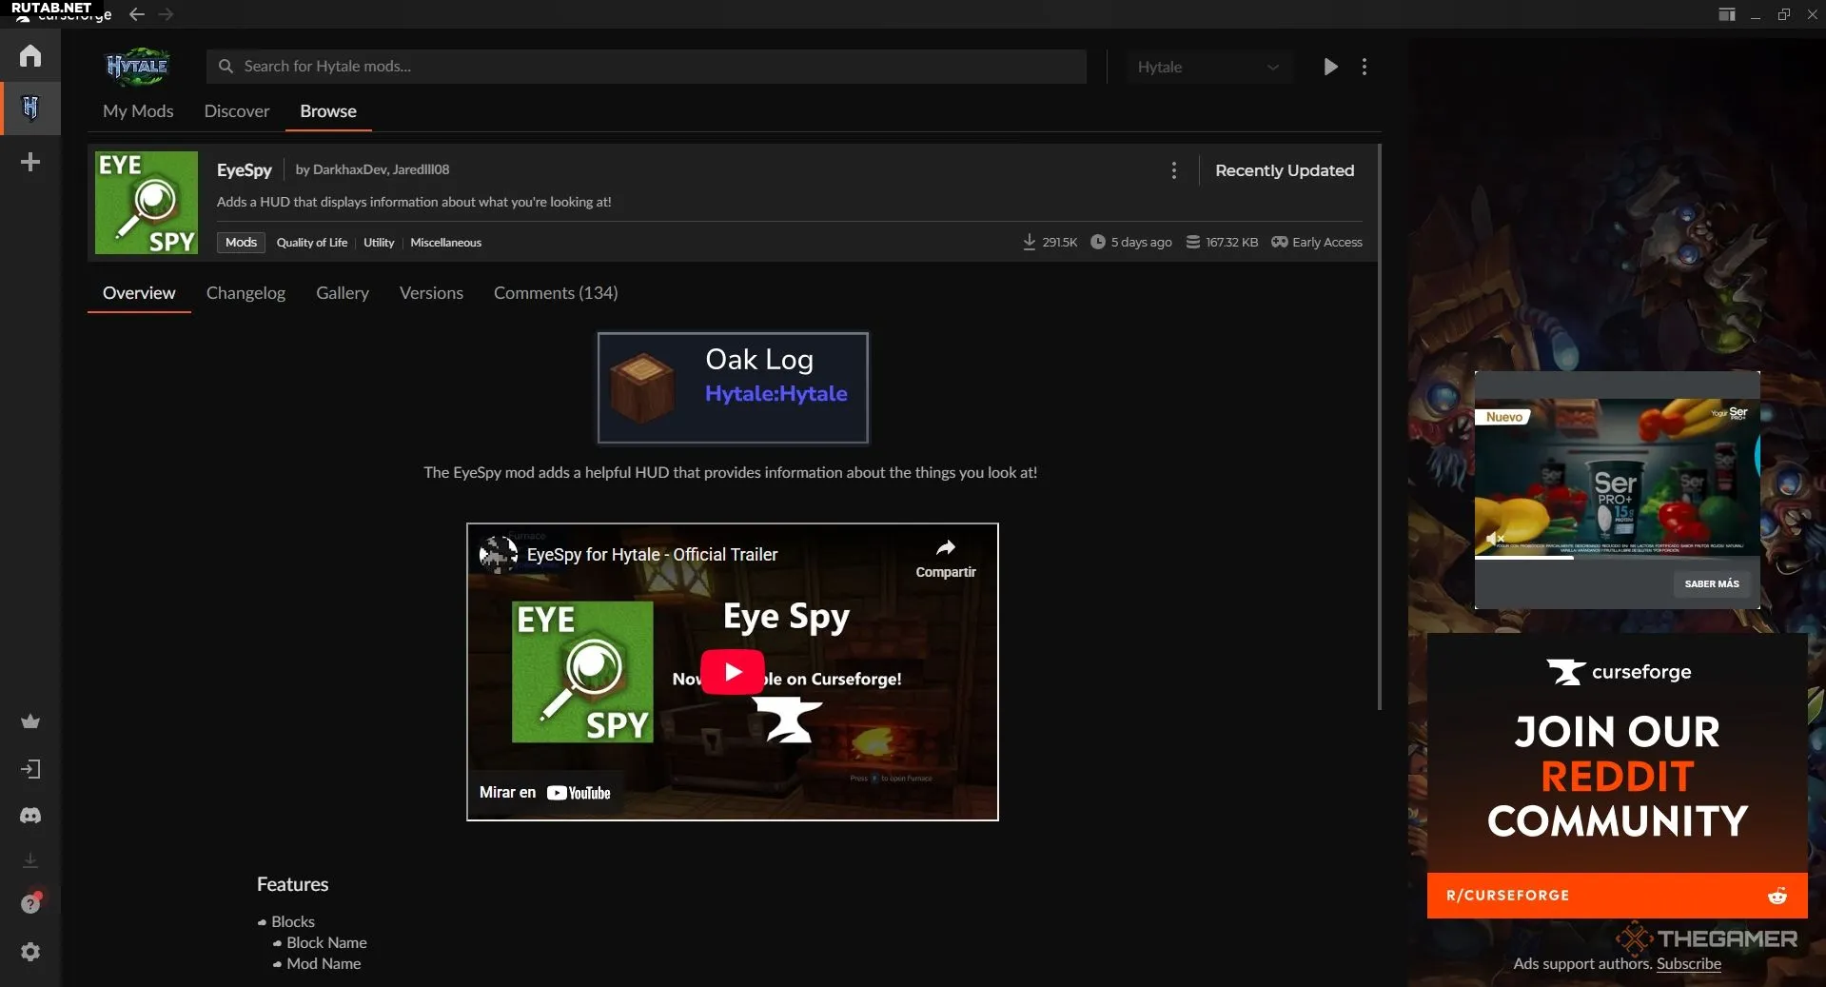
Task: Open the Discord icon in the sidebar
Action: click(30, 816)
